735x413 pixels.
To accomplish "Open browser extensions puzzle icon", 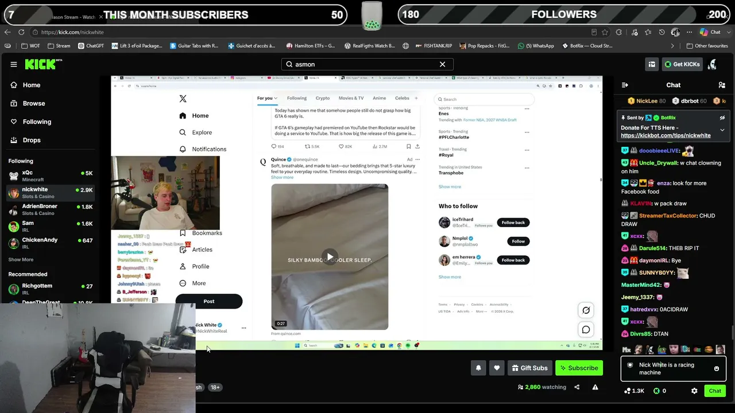I will click(619, 32).
